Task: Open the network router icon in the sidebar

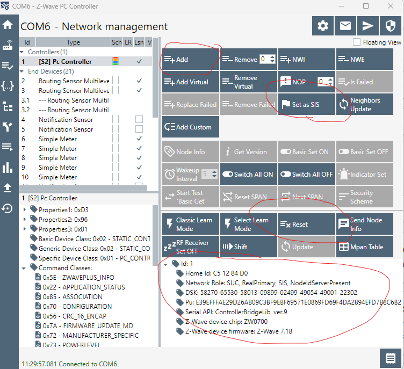Action: (8, 45)
